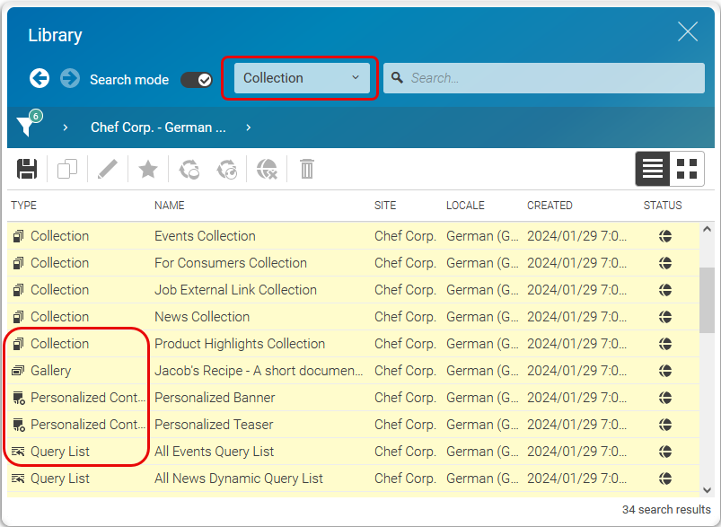Select the Copy content icon

[x=66, y=169]
